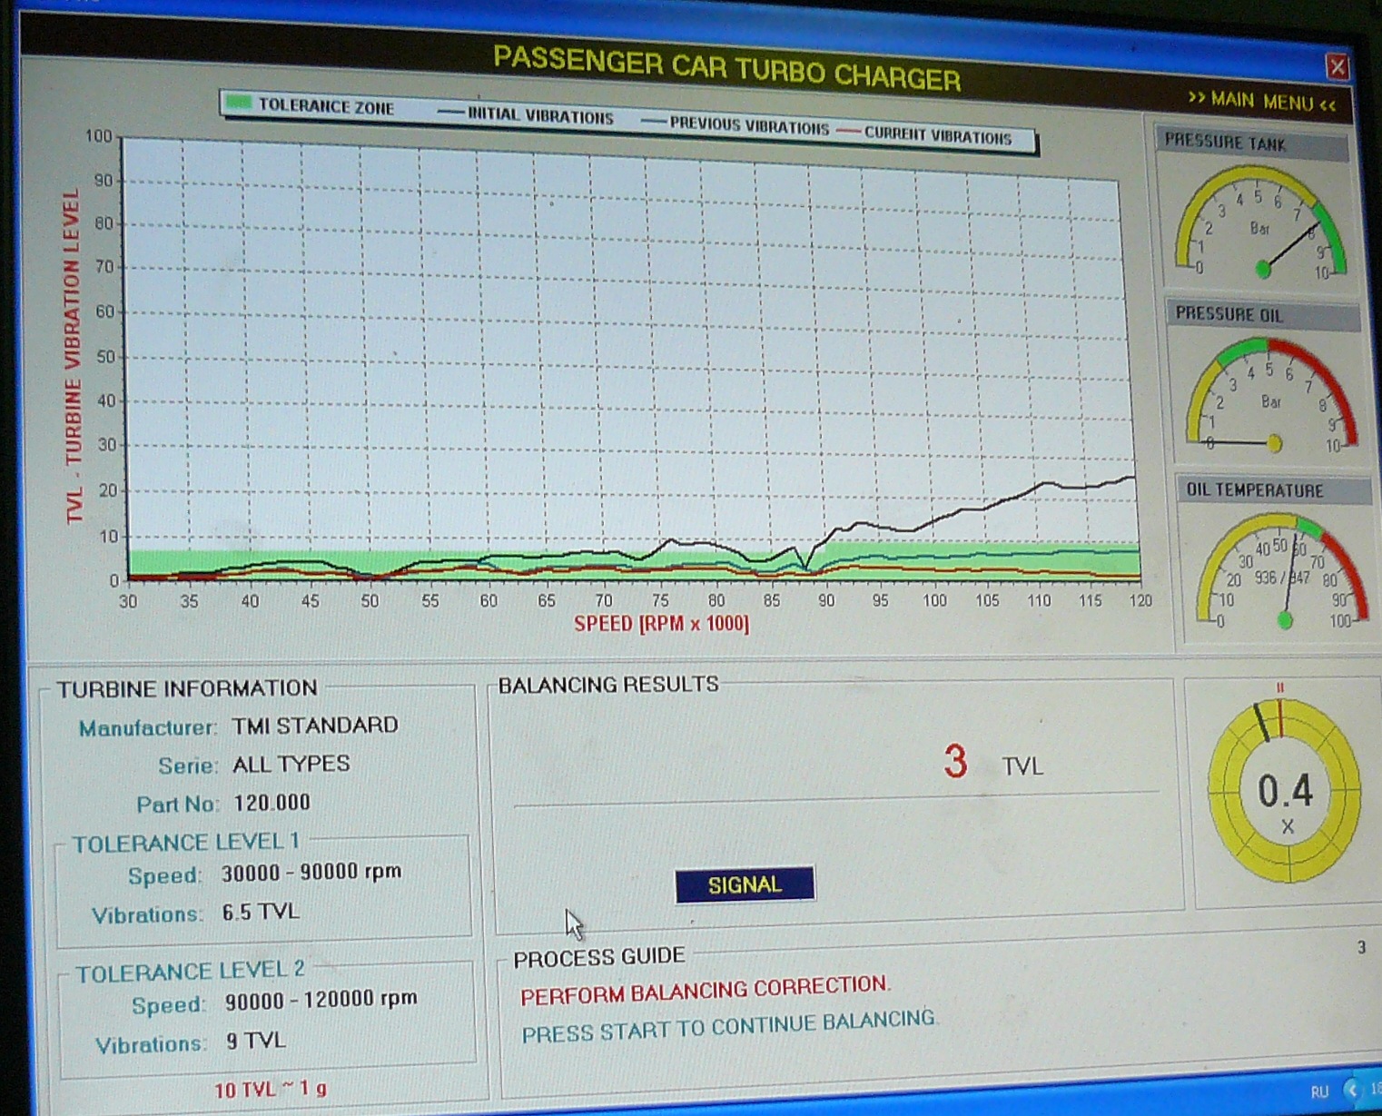The width and height of the screenshot is (1382, 1116).
Task: Close the Passenger Car Turbo Charger window
Action: coord(1338,66)
